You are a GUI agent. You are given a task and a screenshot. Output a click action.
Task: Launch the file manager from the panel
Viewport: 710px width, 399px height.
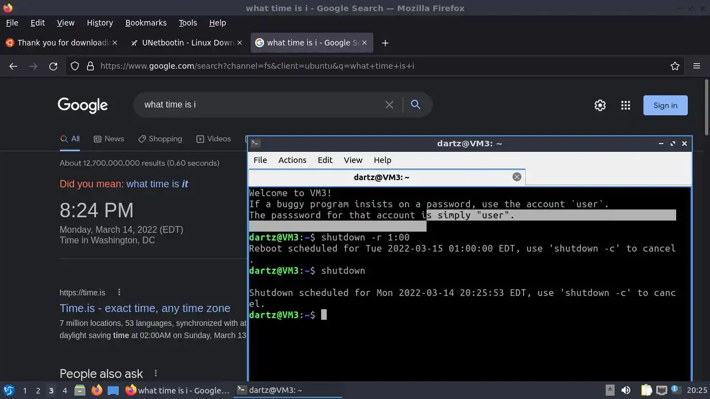[80, 390]
